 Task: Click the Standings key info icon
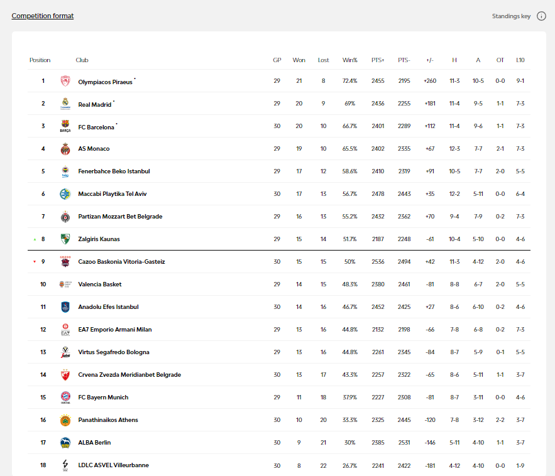pyautogui.click(x=541, y=16)
